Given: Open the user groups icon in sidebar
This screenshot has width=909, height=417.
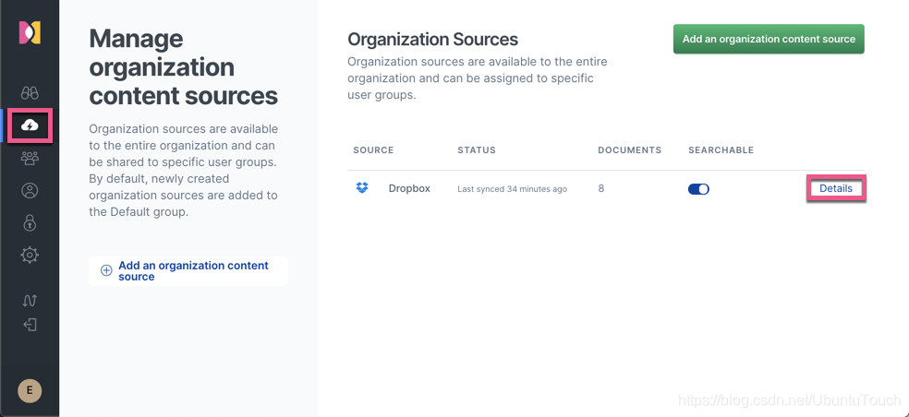Looking at the screenshot, I should click(30, 159).
